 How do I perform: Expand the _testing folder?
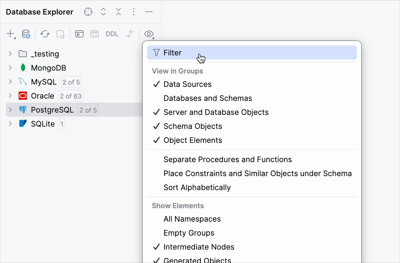click(10, 54)
